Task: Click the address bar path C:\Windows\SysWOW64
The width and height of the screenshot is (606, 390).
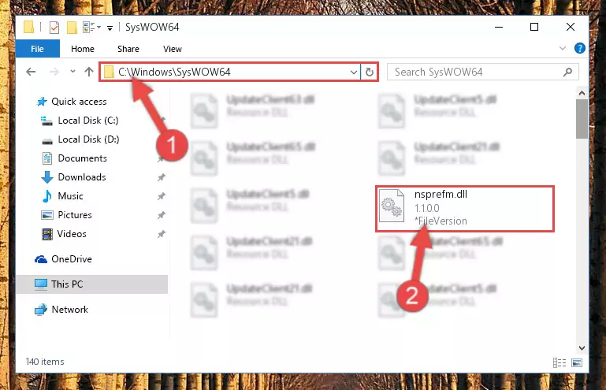Action: click(x=174, y=72)
